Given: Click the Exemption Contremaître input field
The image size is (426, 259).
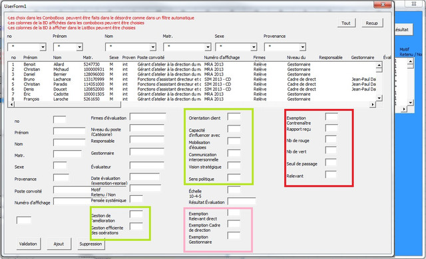Looking at the screenshot, I should point(331,117).
